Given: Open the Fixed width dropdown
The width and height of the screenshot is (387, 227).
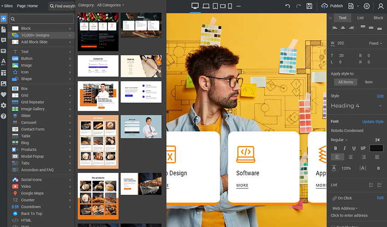Looking at the screenshot, I should [376, 43].
